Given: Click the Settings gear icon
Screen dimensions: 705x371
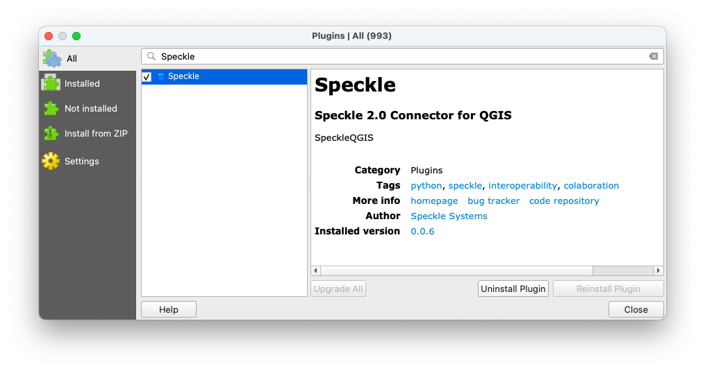Looking at the screenshot, I should click(51, 161).
